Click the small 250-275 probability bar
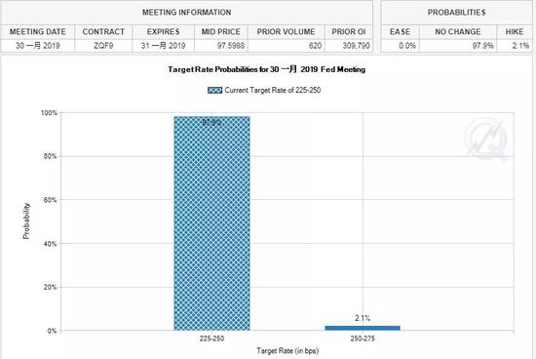The height and width of the screenshot is (359, 536). (x=363, y=328)
